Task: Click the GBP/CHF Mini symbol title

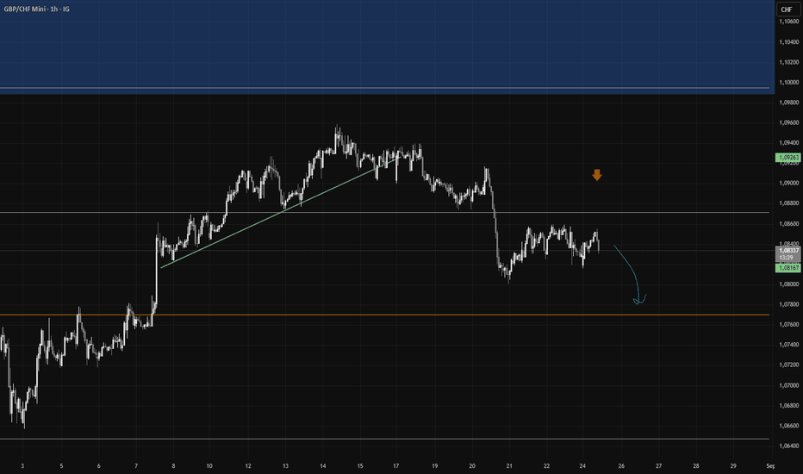Action: click(36, 9)
